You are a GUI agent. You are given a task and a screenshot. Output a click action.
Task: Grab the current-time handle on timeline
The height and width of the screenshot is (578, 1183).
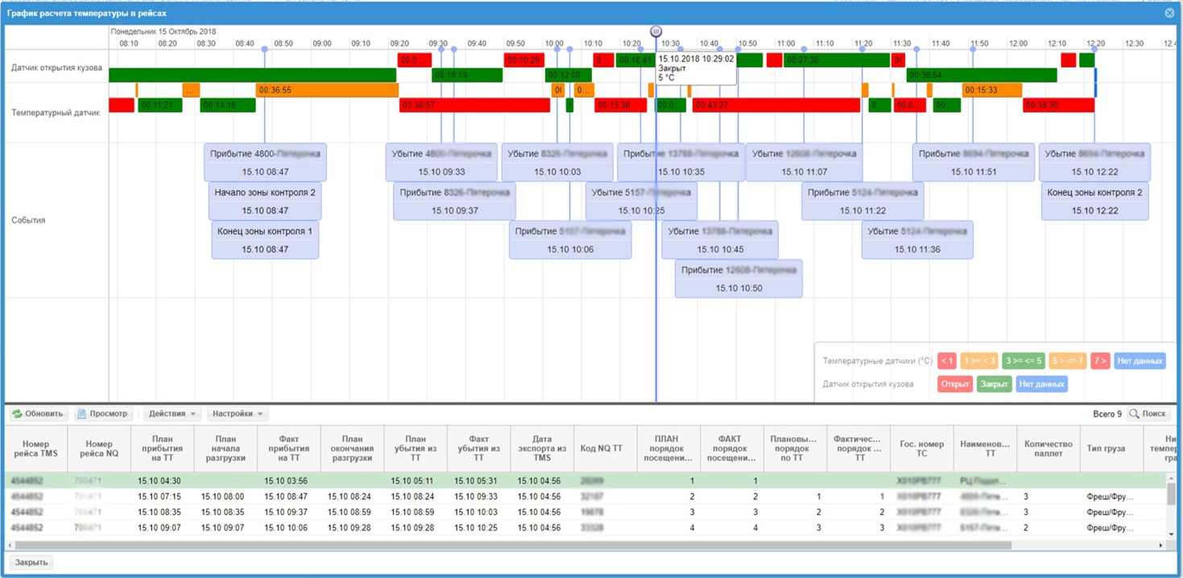pyautogui.click(x=656, y=31)
